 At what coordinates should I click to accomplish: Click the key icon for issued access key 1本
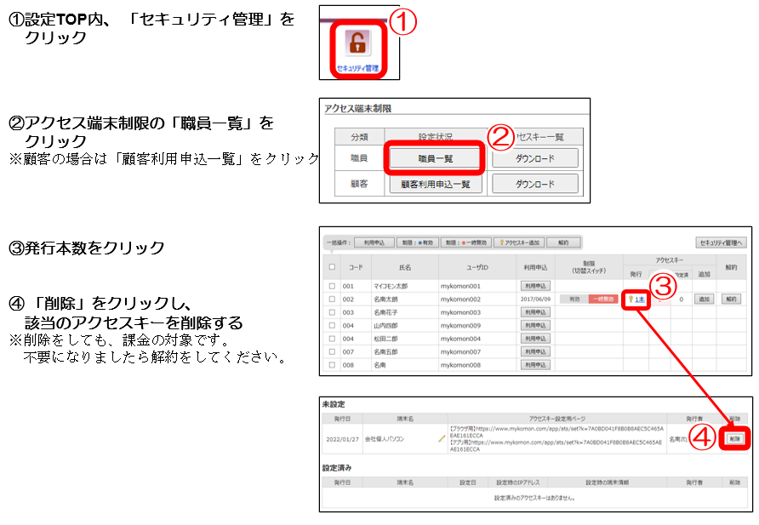631,300
